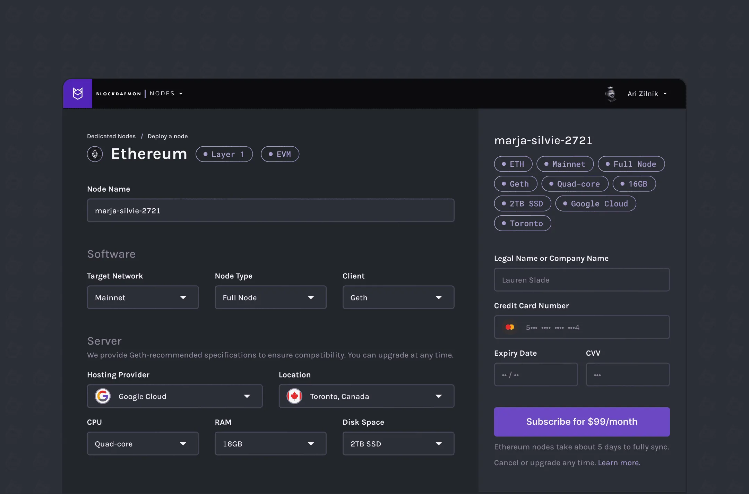The width and height of the screenshot is (749, 494).
Task: Click the Subscribe for $99/month button
Action: (582, 422)
